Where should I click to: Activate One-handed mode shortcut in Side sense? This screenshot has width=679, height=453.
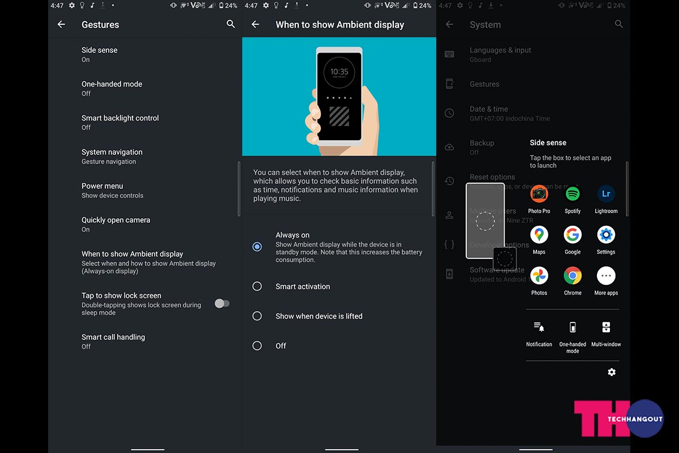(573, 337)
